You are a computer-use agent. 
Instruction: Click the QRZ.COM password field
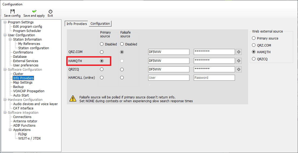pos(214,52)
